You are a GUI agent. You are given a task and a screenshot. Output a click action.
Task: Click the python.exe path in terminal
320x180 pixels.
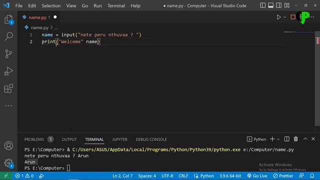156,149
